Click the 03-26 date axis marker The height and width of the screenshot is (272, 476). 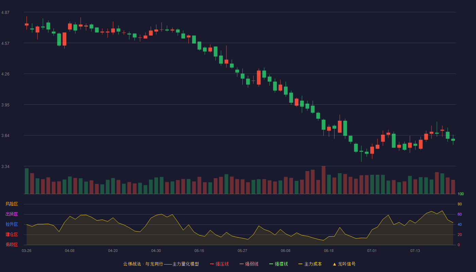pos(27,251)
